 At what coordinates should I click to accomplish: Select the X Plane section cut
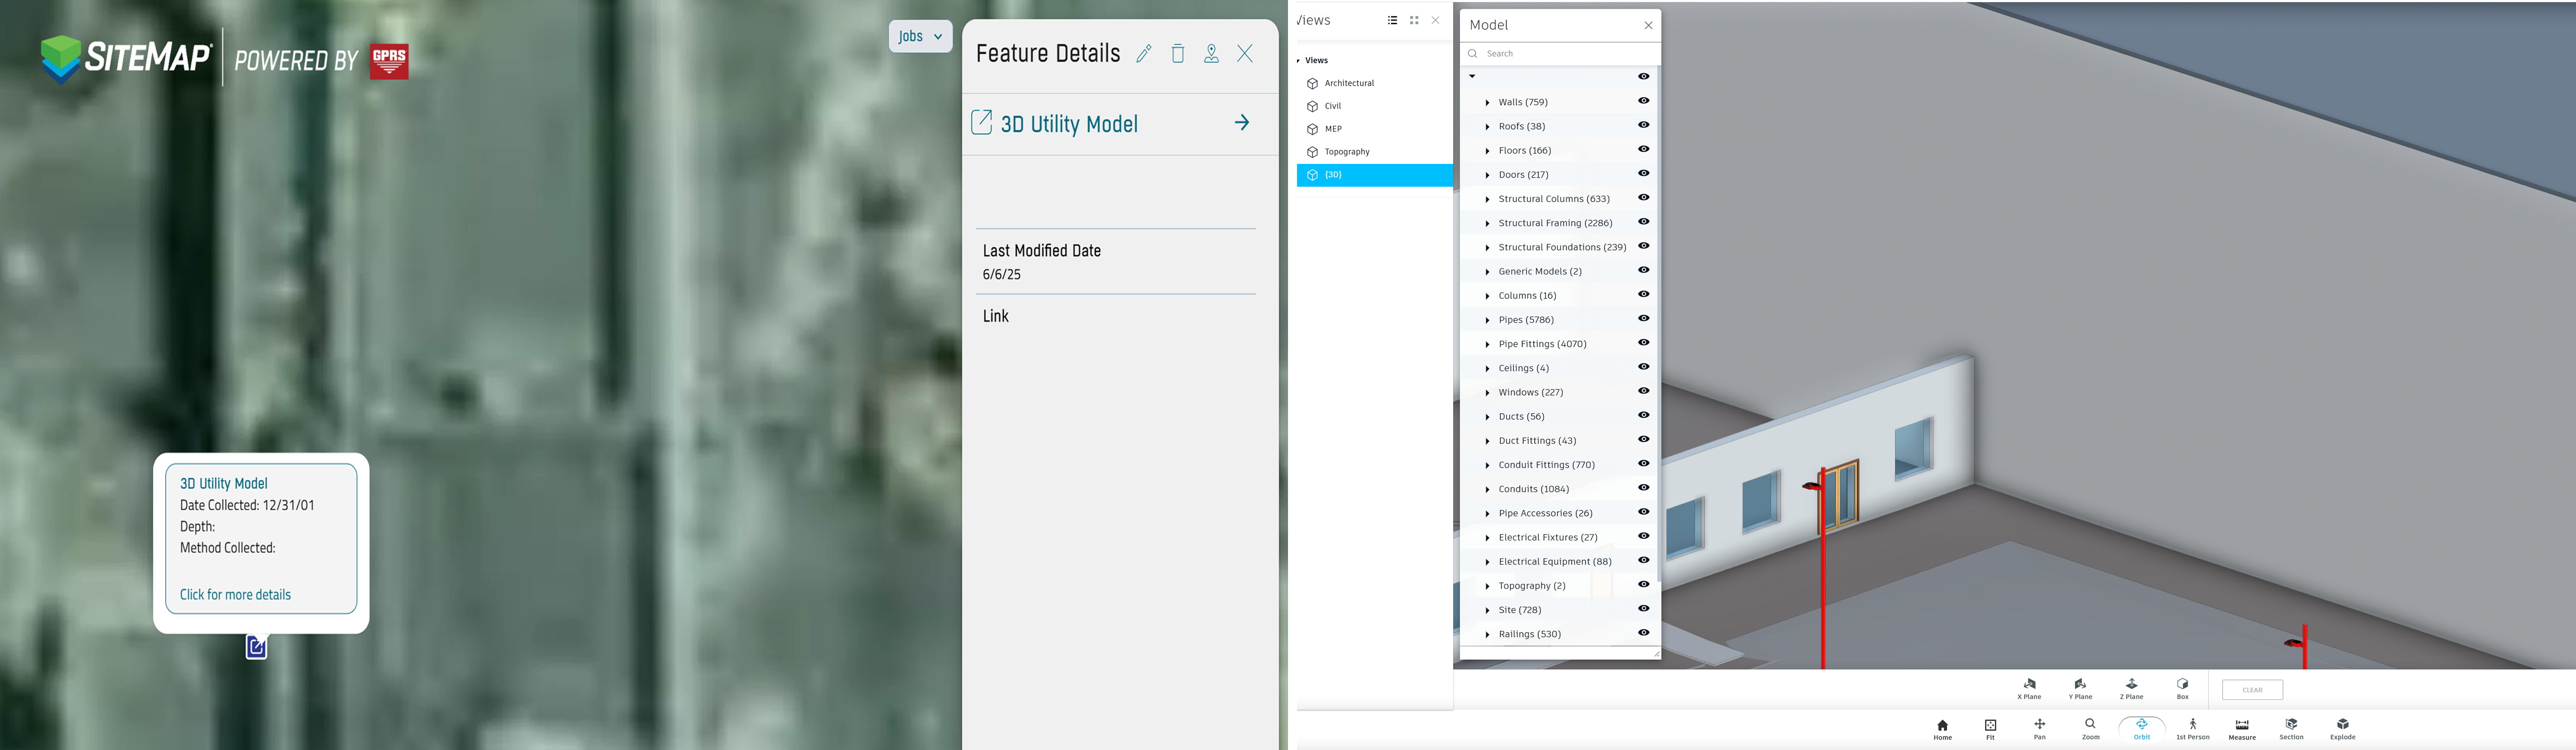tap(2029, 685)
